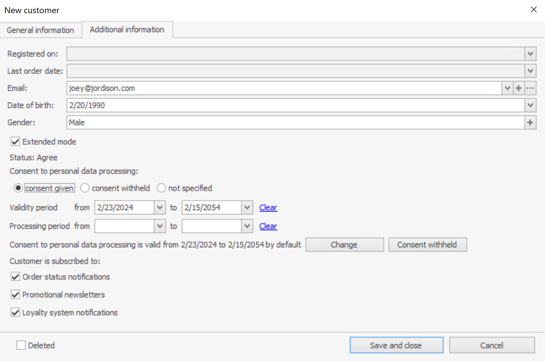
Task: Select the consent withheld radio option
Action: pyautogui.click(x=85, y=188)
